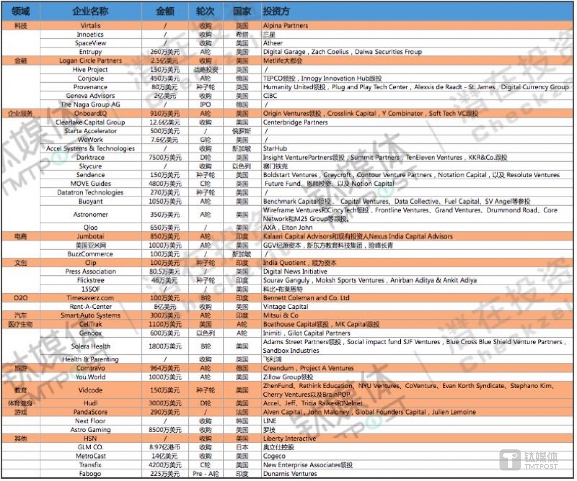This screenshot has width=577, height=481.
Task: Select the 8.97亿港币 amount cell
Action: coord(165,447)
